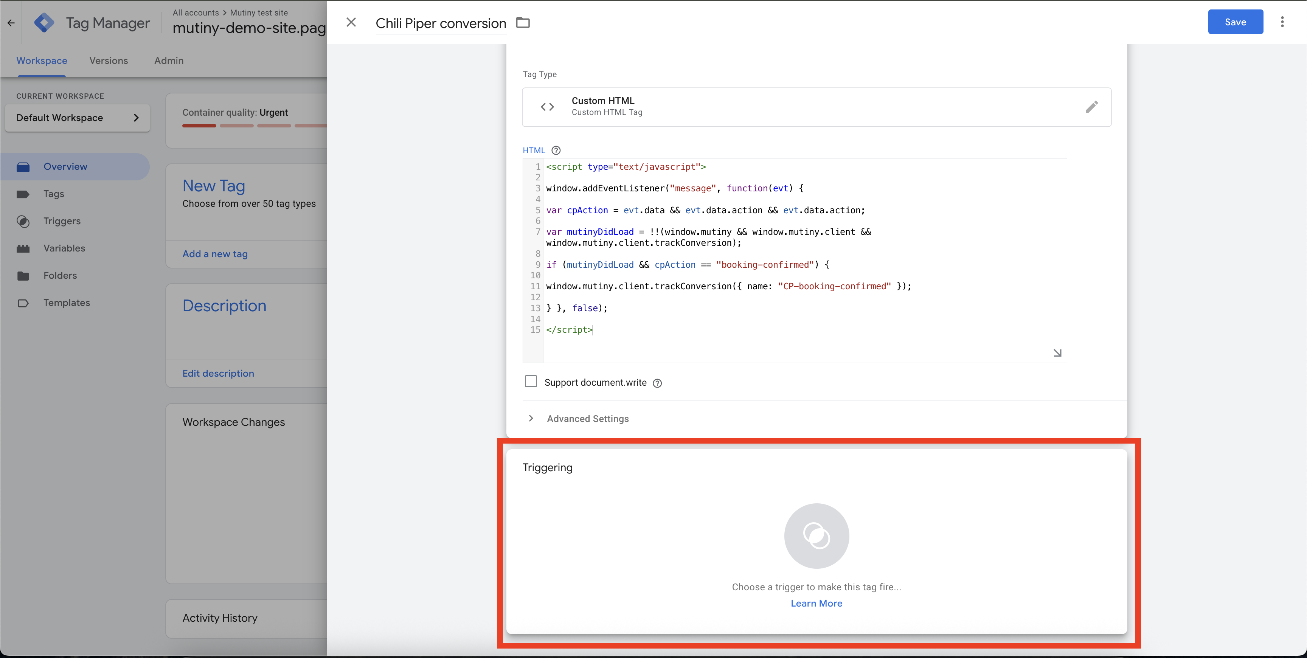The height and width of the screenshot is (658, 1307).
Task: Click the container name mutiny-demo-site.pag
Action: [249, 28]
